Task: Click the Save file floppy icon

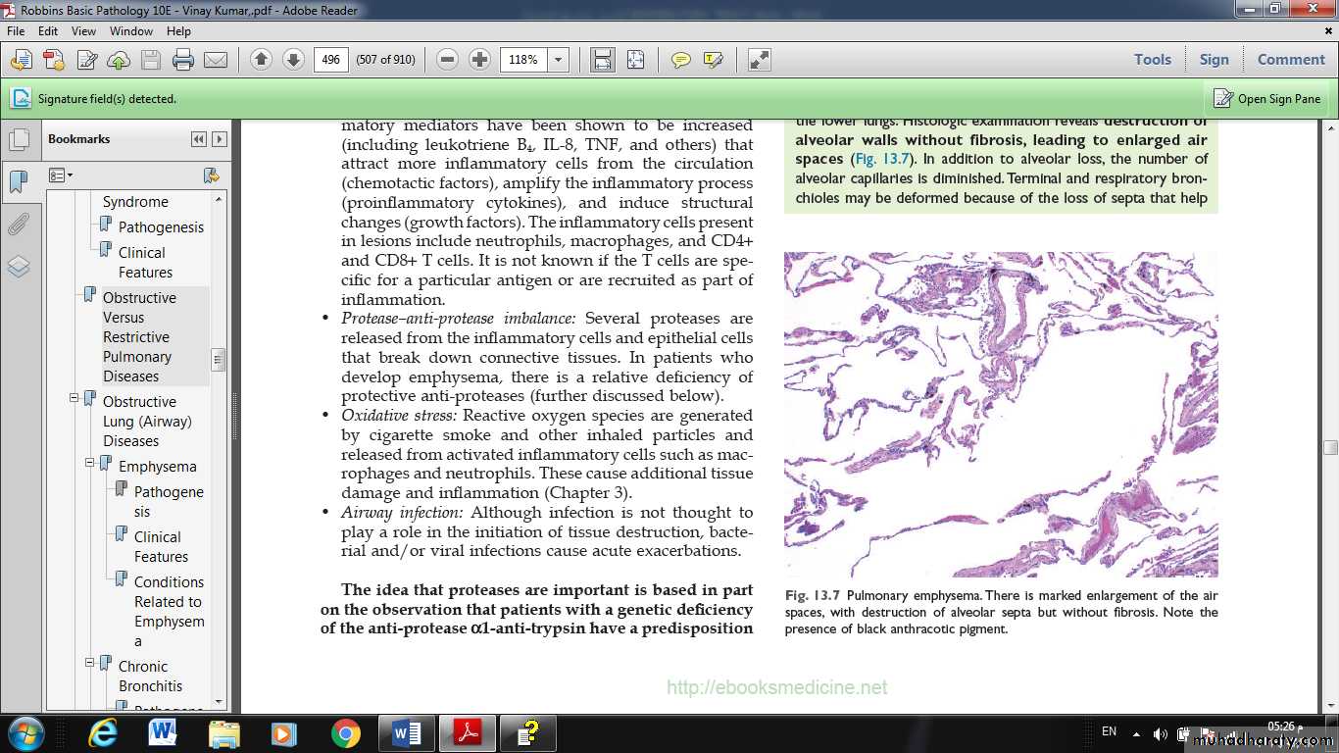Action: pyautogui.click(x=150, y=60)
